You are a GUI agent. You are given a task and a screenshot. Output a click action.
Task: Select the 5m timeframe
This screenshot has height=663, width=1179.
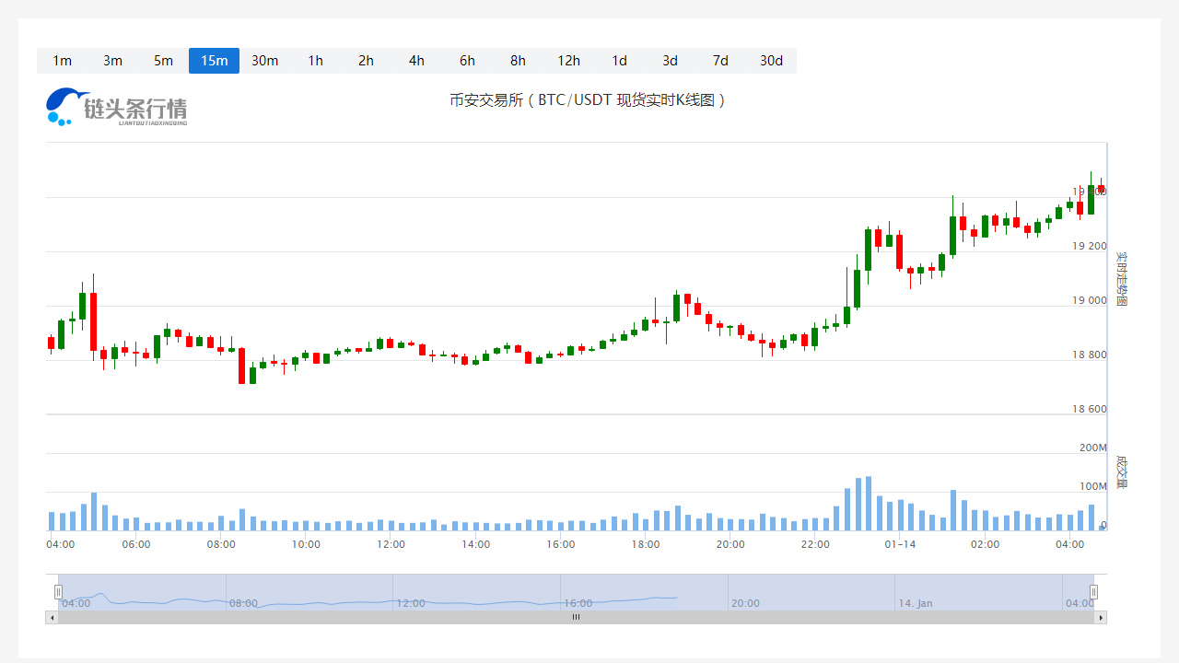click(x=163, y=61)
